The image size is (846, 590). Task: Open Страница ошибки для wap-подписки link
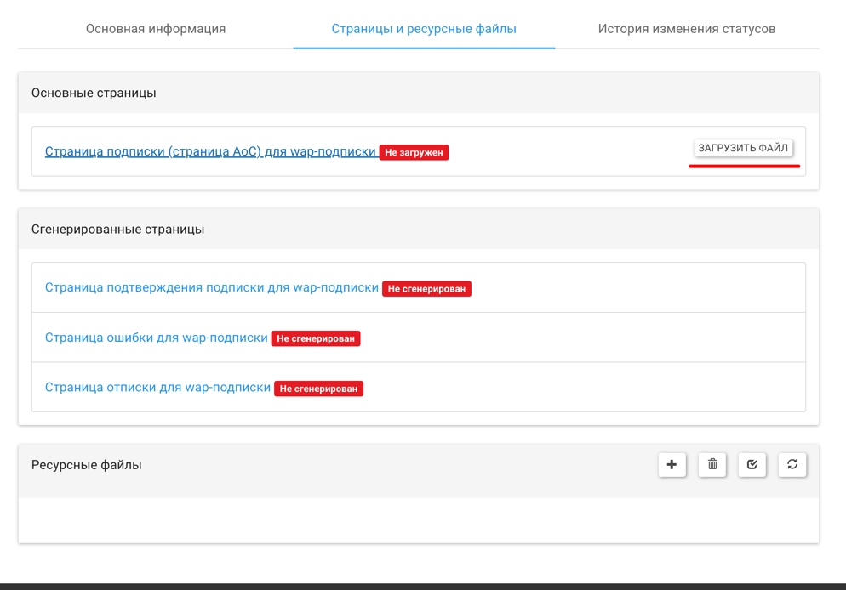pos(157,338)
